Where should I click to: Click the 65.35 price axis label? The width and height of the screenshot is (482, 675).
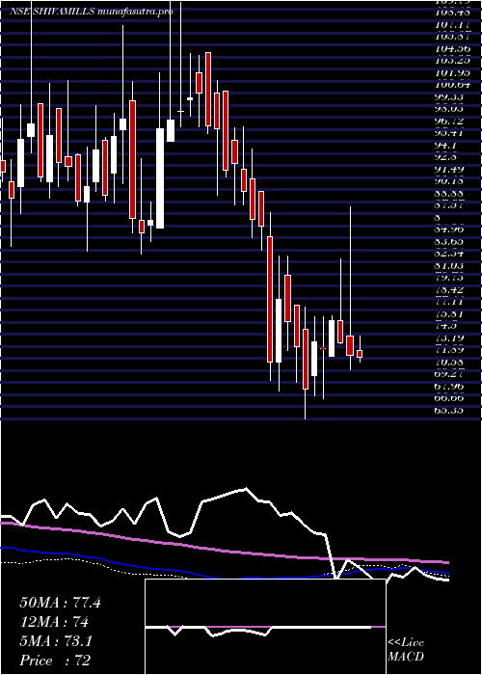[449, 410]
